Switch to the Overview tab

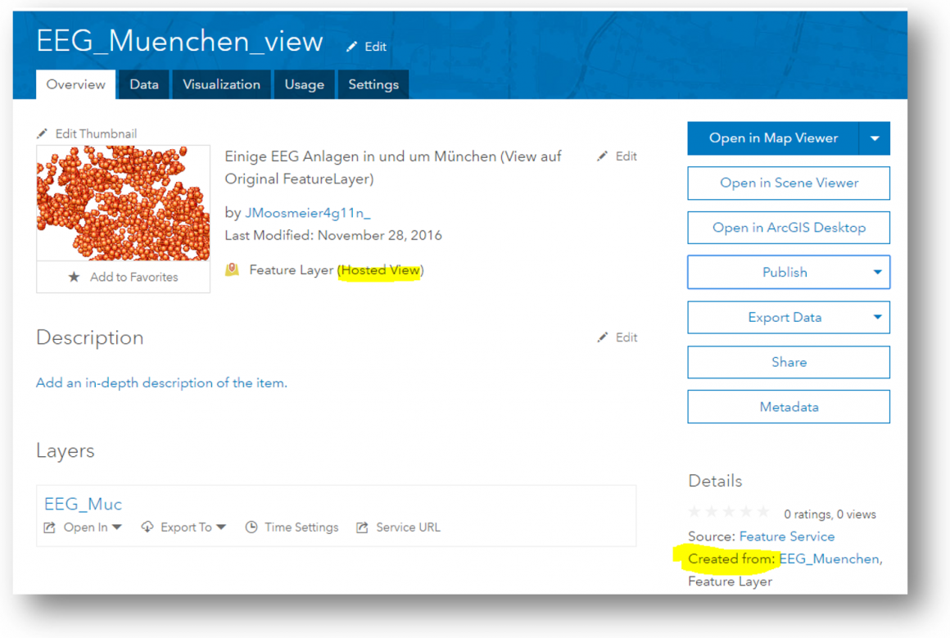pyautogui.click(x=75, y=84)
